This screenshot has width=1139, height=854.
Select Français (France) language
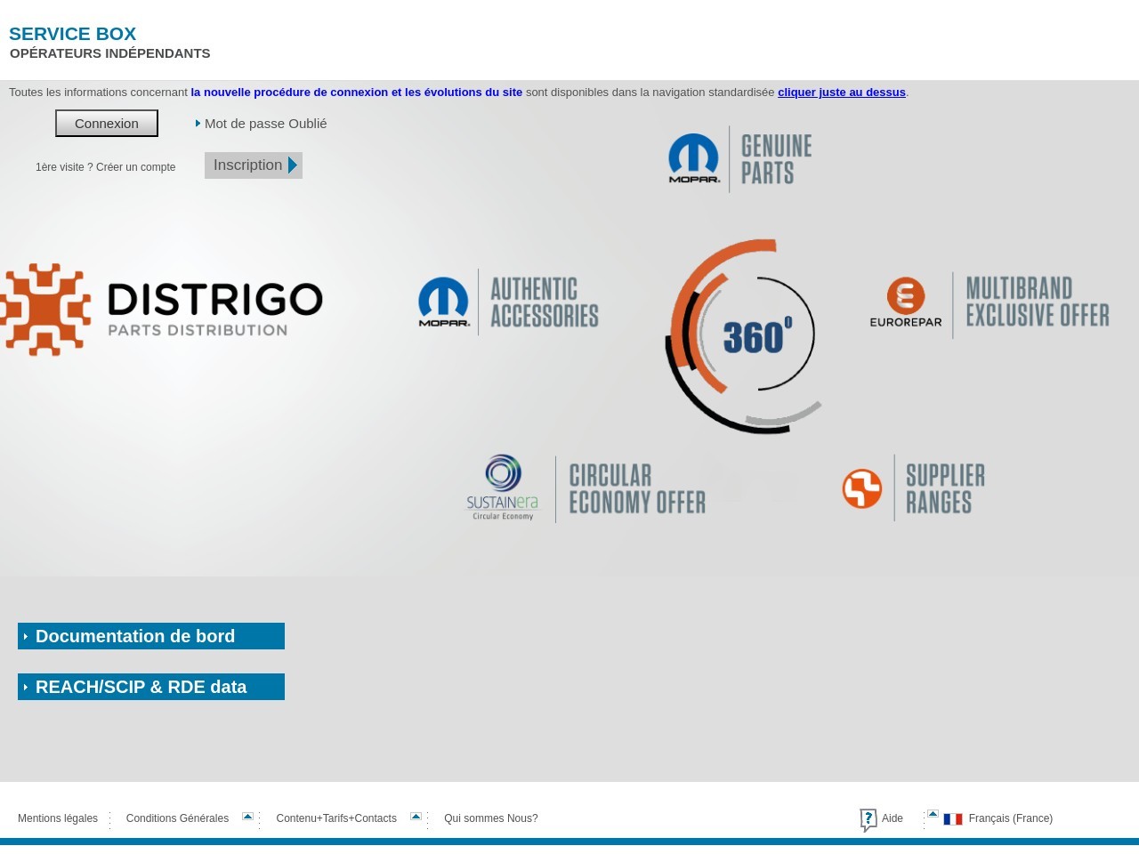click(1011, 818)
